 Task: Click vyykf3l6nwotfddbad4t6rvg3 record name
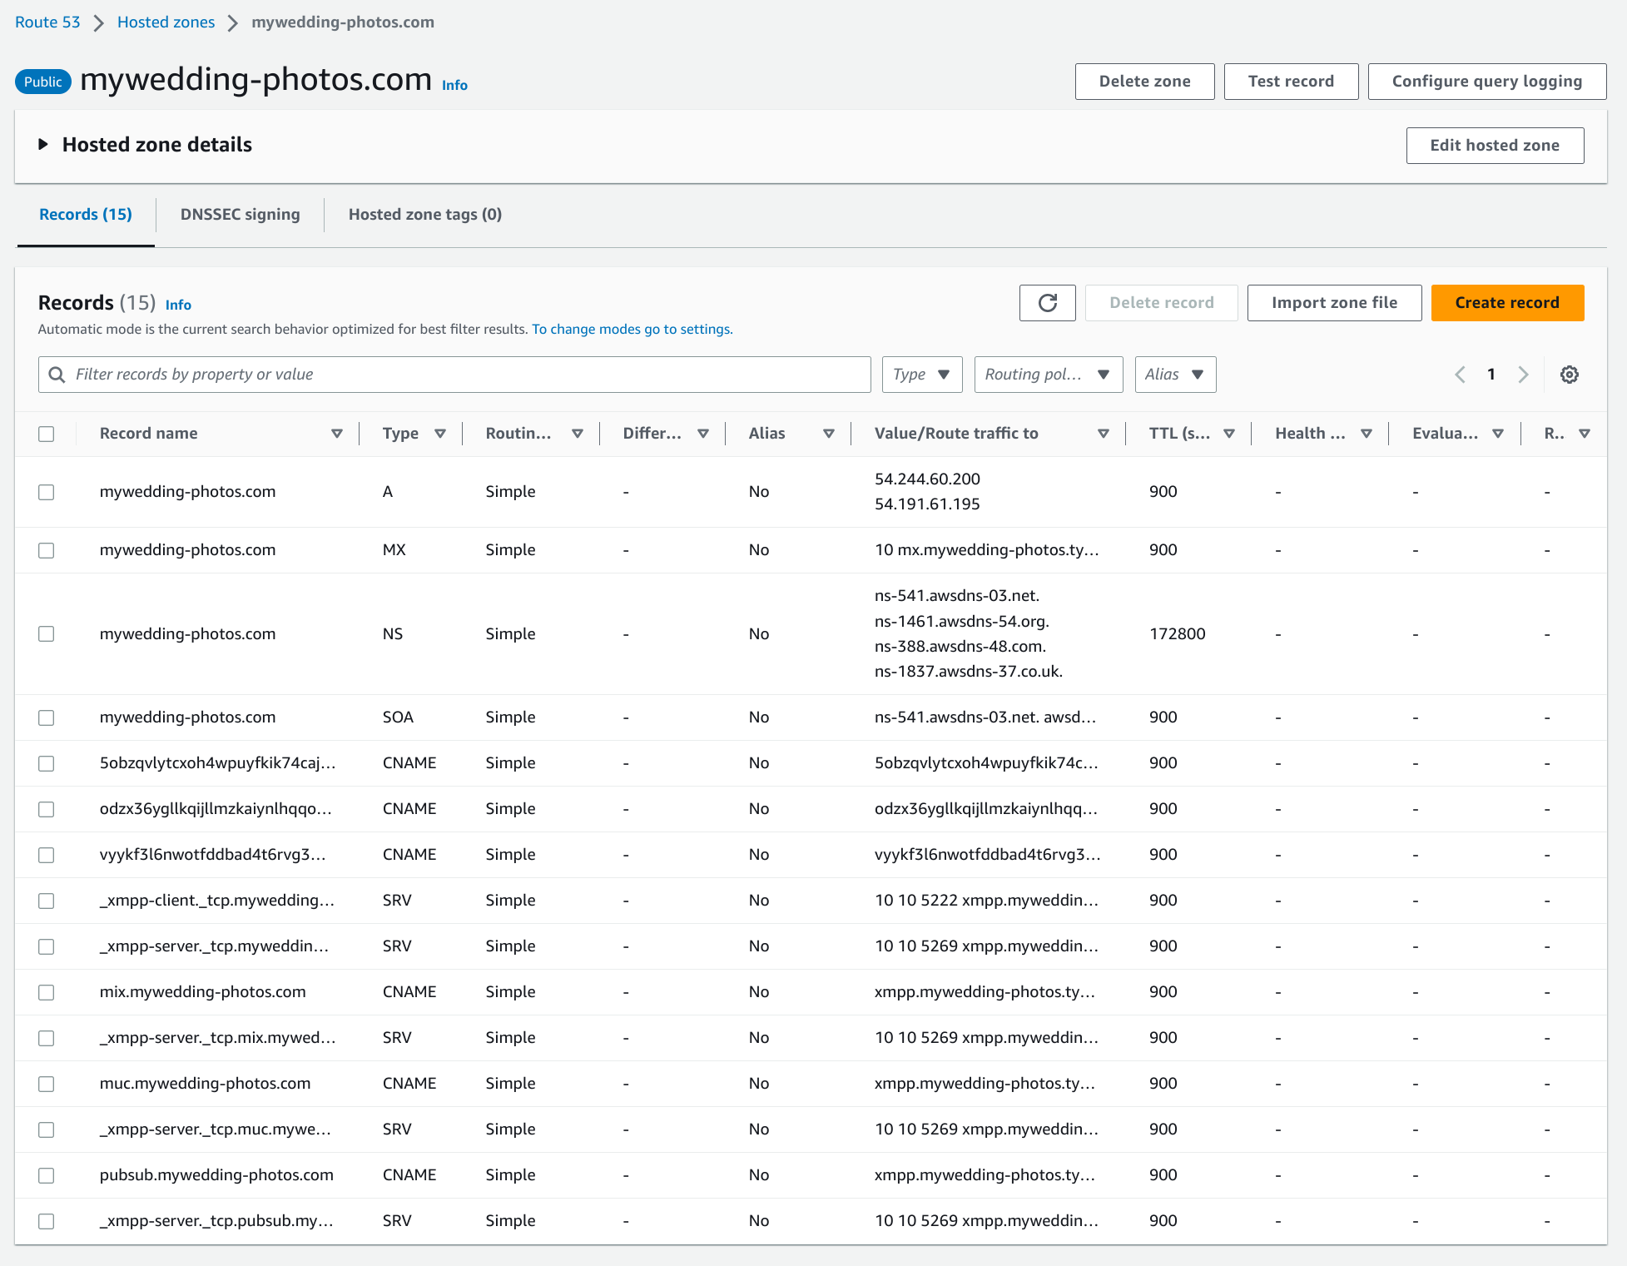pyautogui.click(x=212, y=855)
